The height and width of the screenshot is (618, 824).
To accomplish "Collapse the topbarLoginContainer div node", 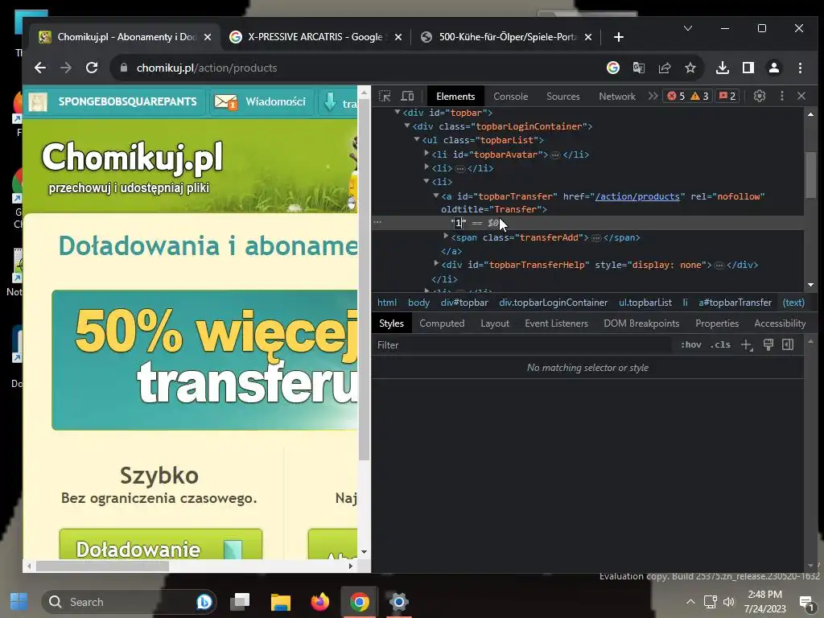I will (x=406, y=126).
